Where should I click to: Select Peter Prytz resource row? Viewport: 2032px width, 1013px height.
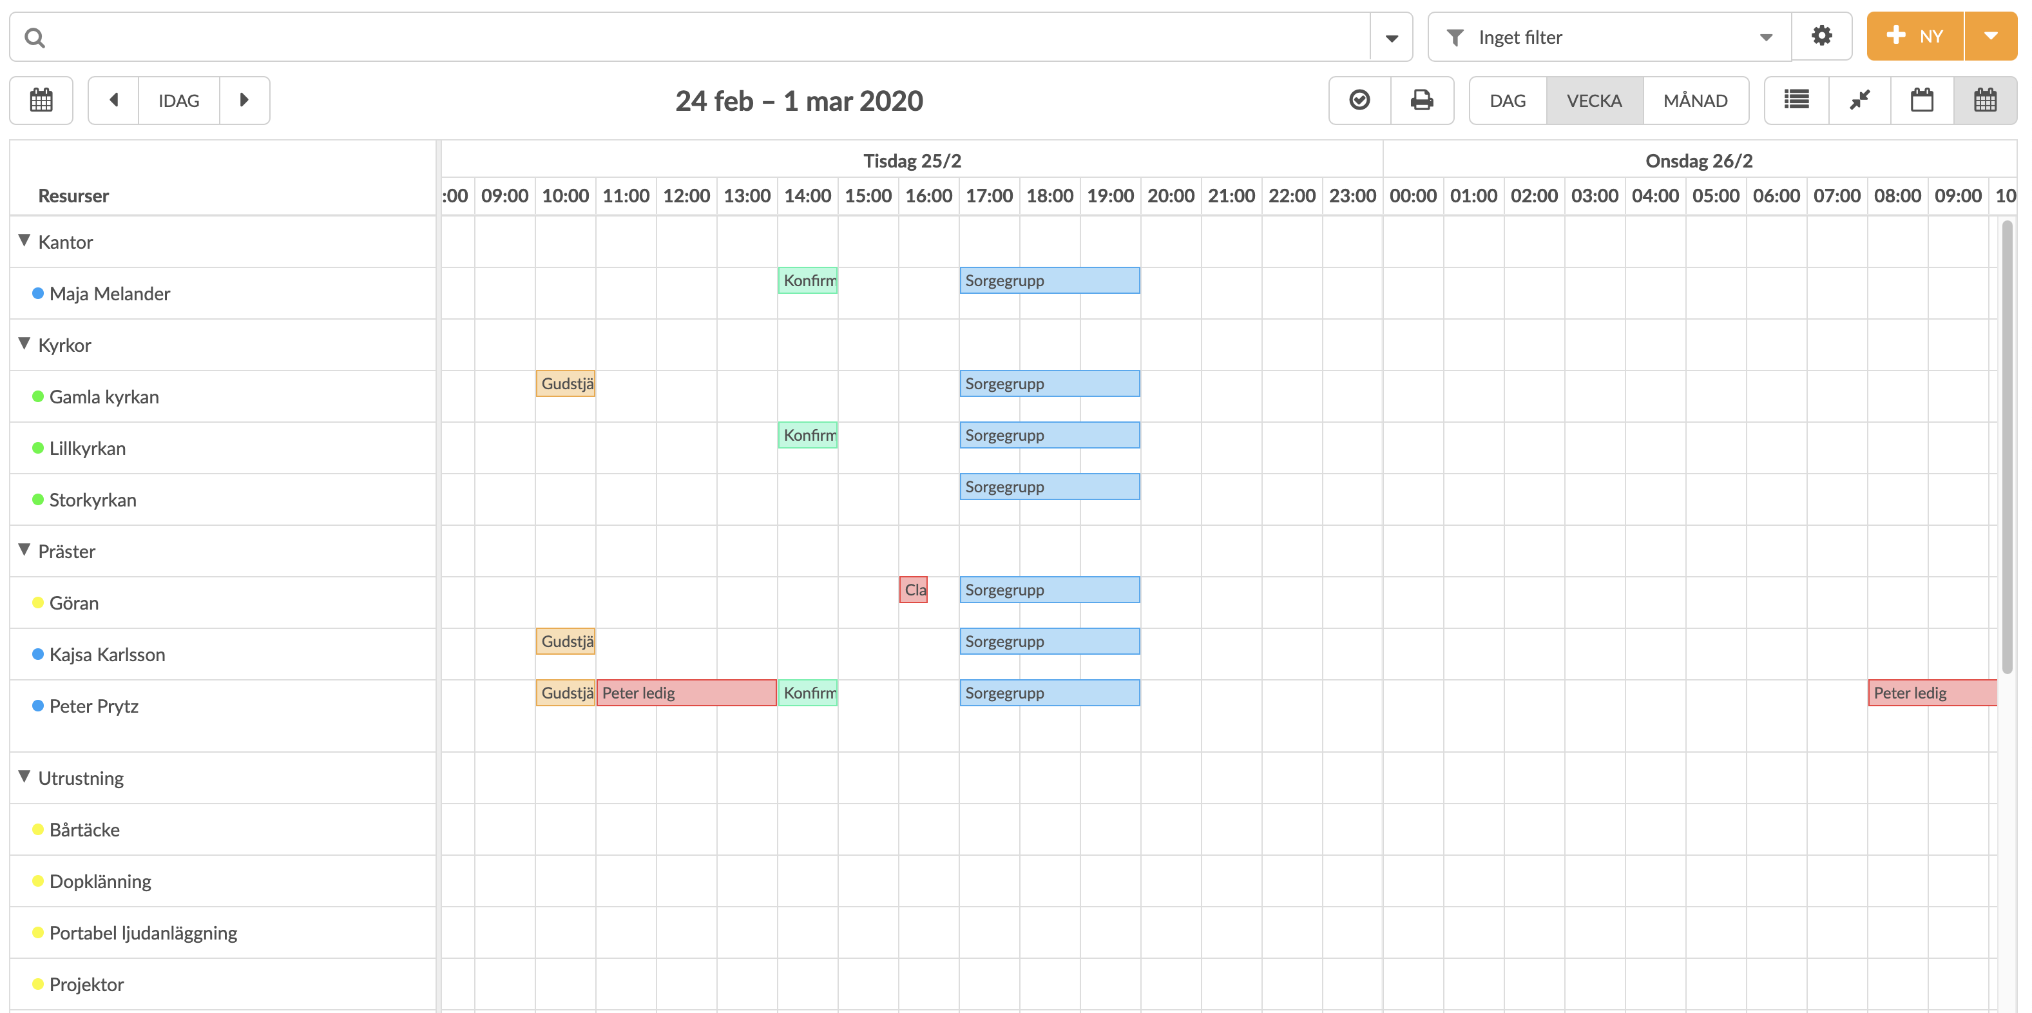(x=222, y=715)
